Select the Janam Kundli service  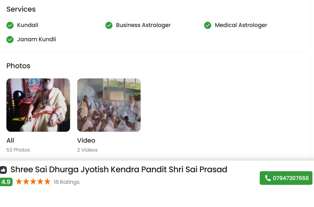[x=36, y=40]
